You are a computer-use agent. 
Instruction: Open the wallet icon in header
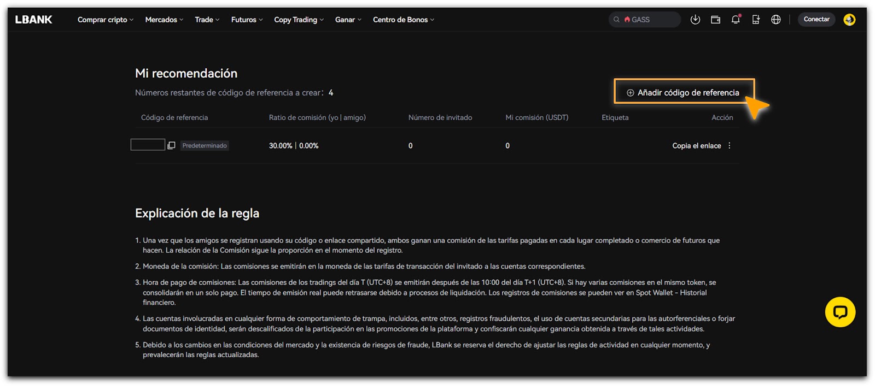(715, 20)
